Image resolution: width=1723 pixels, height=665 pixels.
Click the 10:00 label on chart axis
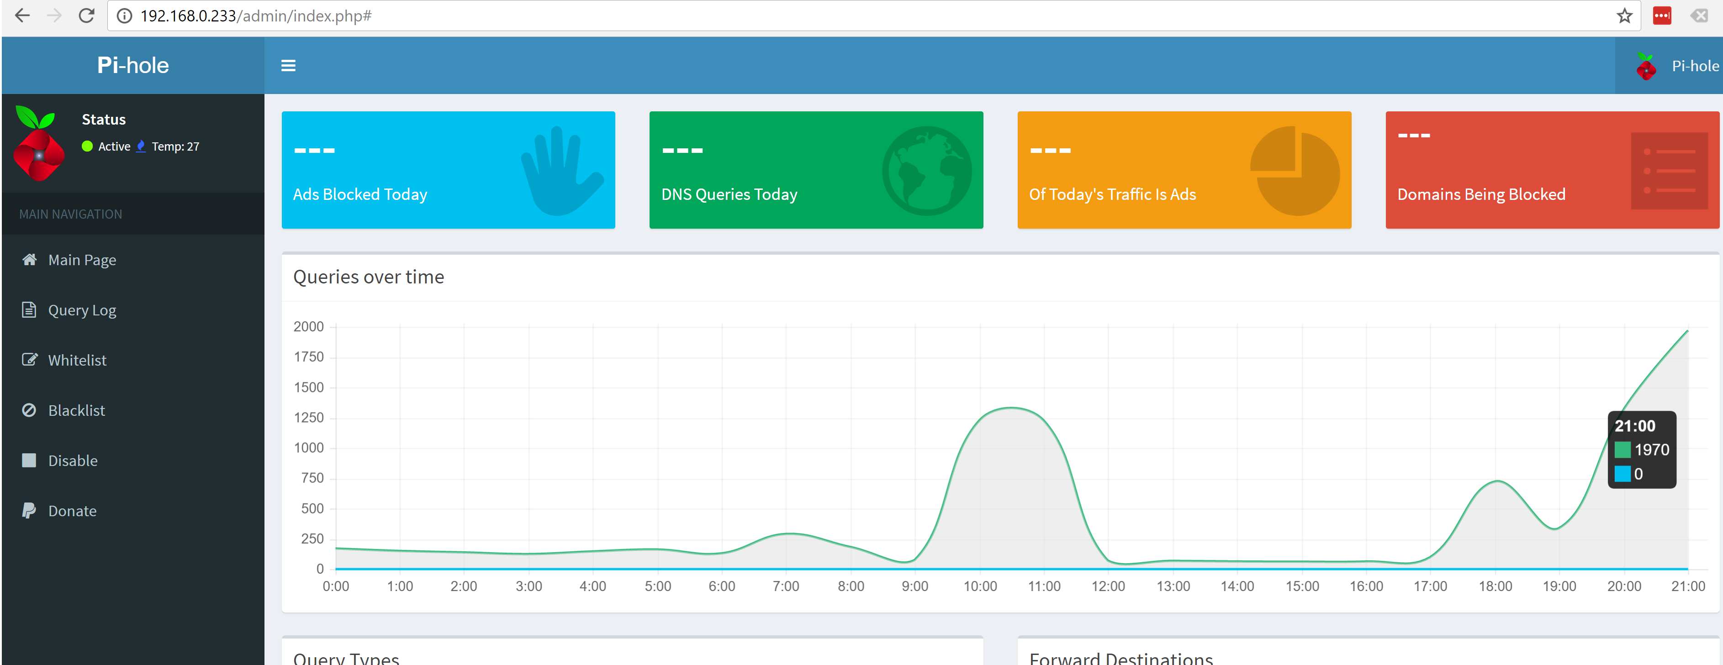tap(980, 586)
